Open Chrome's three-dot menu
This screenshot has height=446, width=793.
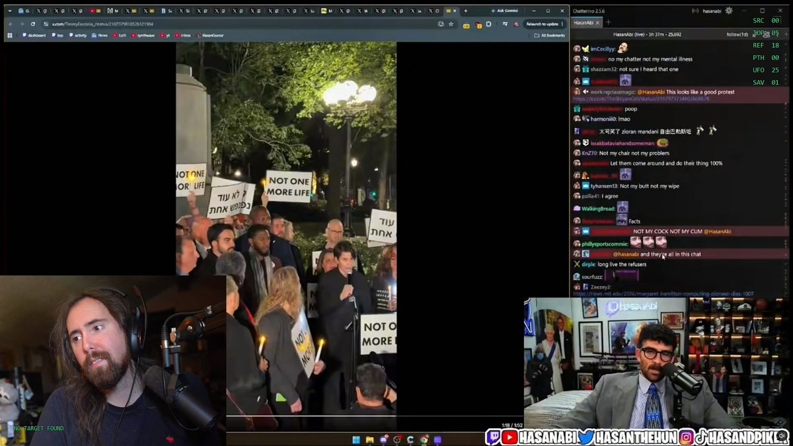click(x=562, y=24)
